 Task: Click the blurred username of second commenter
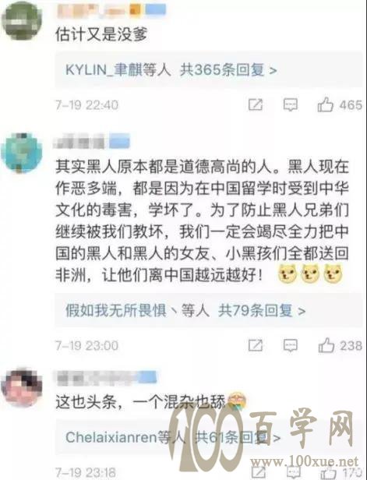click(92, 143)
